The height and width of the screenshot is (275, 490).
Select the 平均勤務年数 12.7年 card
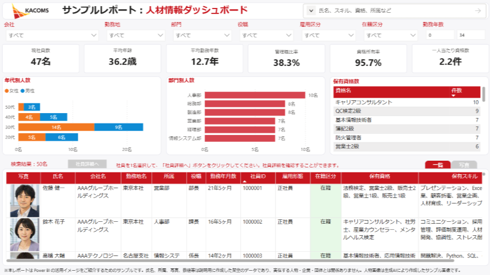click(x=205, y=58)
